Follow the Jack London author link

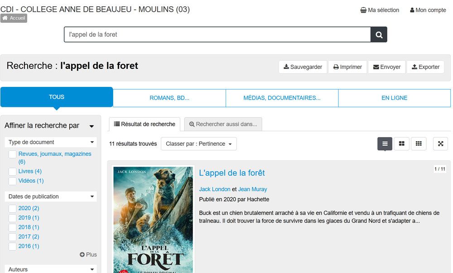tap(215, 189)
